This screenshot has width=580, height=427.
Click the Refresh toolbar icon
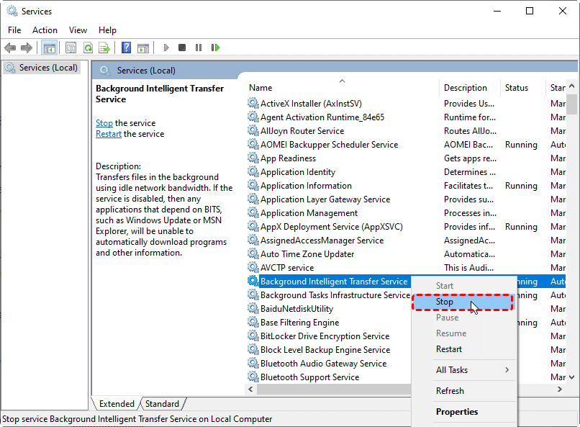(x=88, y=48)
